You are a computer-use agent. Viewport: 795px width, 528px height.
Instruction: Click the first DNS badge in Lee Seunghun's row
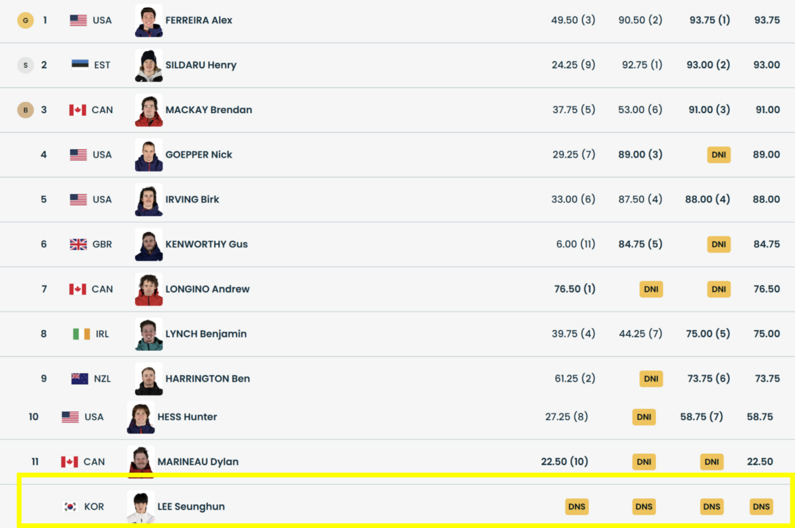coord(577,507)
